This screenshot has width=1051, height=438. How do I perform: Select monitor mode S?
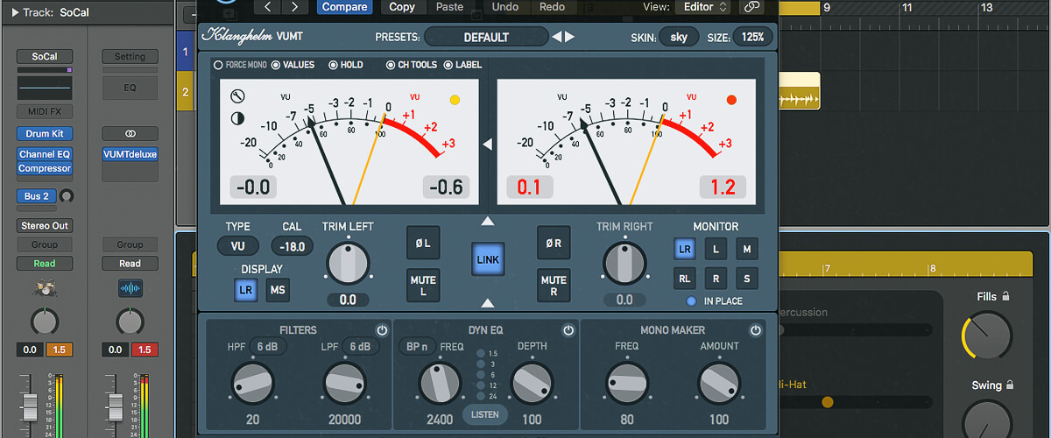tap(746, 279)
